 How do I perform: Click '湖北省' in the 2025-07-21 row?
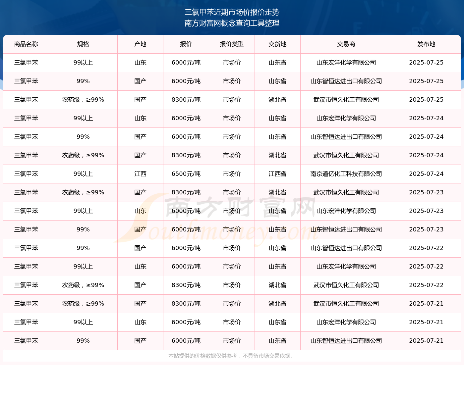(278, 304)
